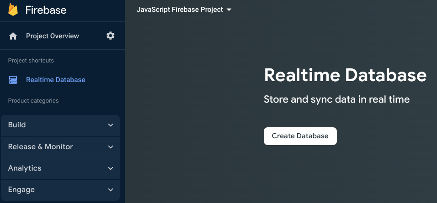Open the Firebase wordmark link
This screenshot has width=437, height=203.
point(46,10)
